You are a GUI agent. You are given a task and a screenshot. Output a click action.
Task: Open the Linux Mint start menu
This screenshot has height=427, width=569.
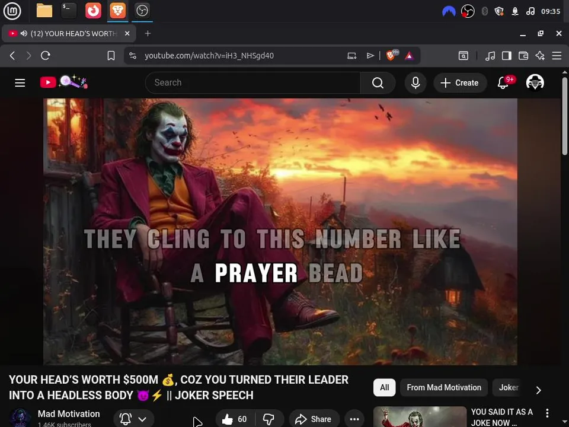coord(12,11)
